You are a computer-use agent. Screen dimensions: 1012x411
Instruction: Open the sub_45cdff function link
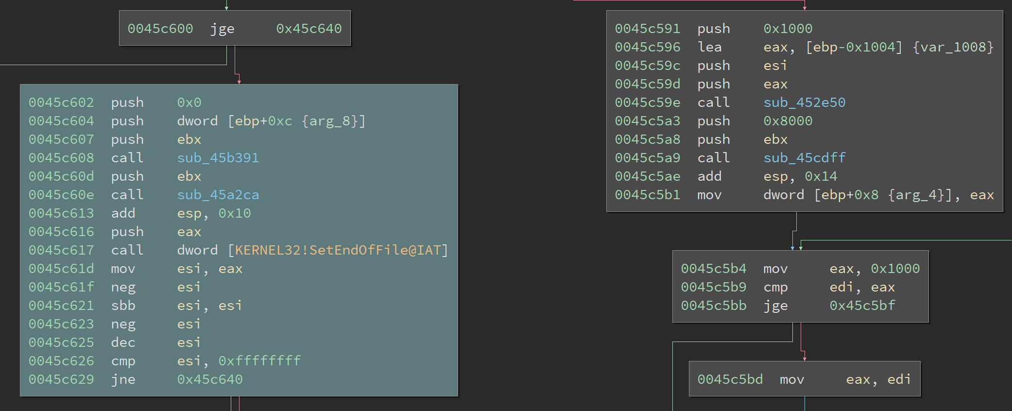(x=805, y=158)
